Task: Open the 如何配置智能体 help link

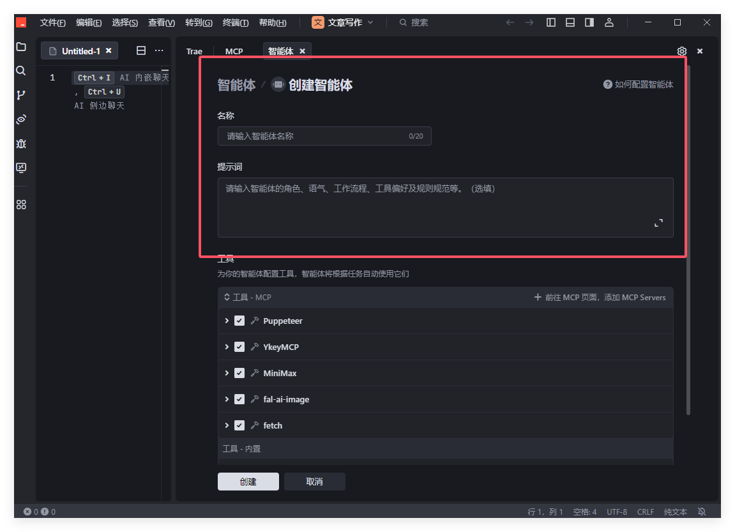Action: point(639,84)
